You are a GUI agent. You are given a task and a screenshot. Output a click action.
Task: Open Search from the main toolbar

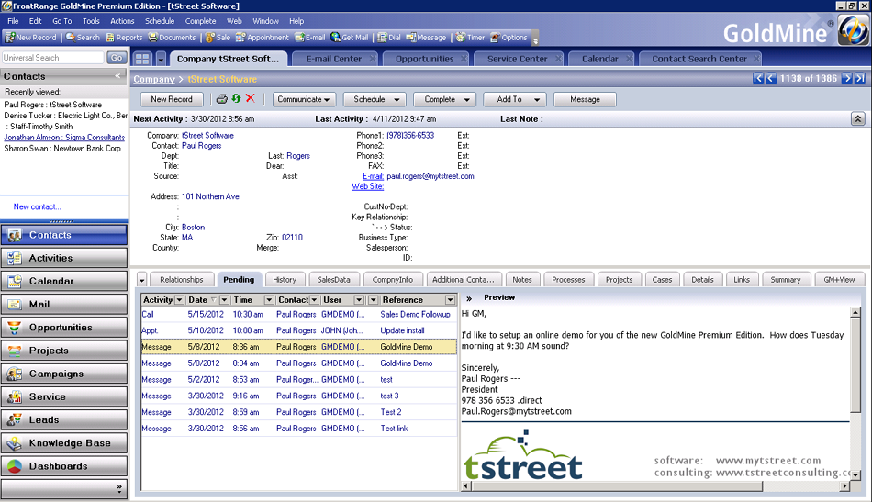coord(83,38)
